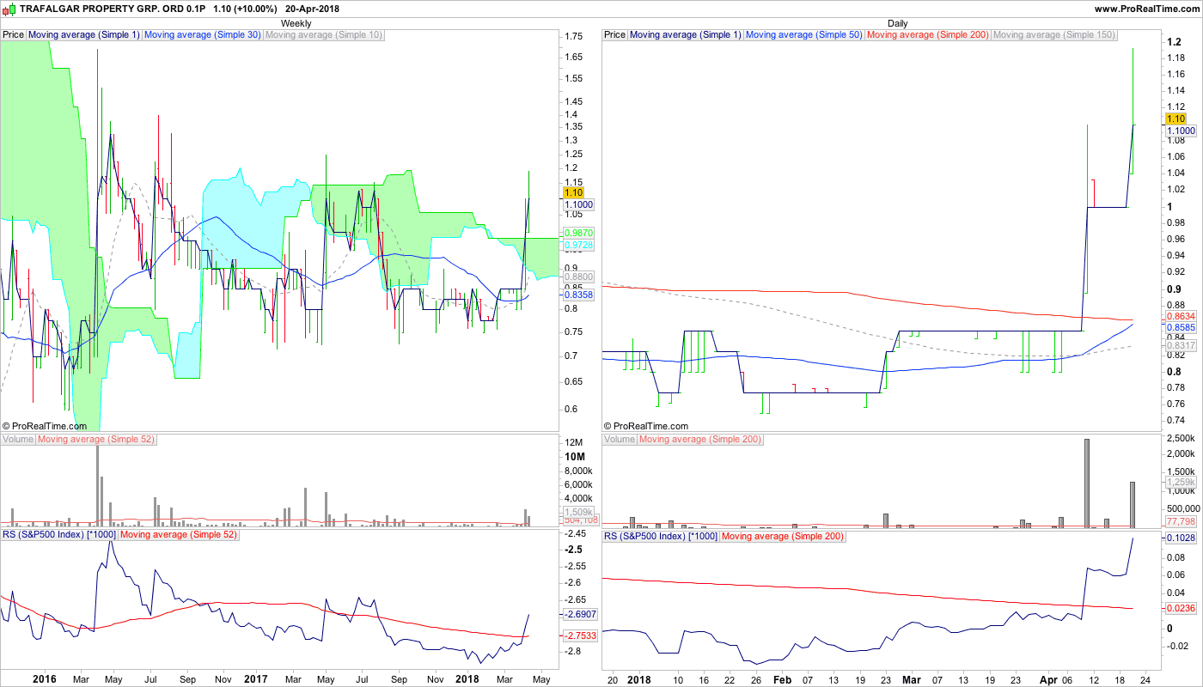Click the 1,509k weekly volume tag
The width and height of the screenshot is (1203, 687).
(578, 513)
